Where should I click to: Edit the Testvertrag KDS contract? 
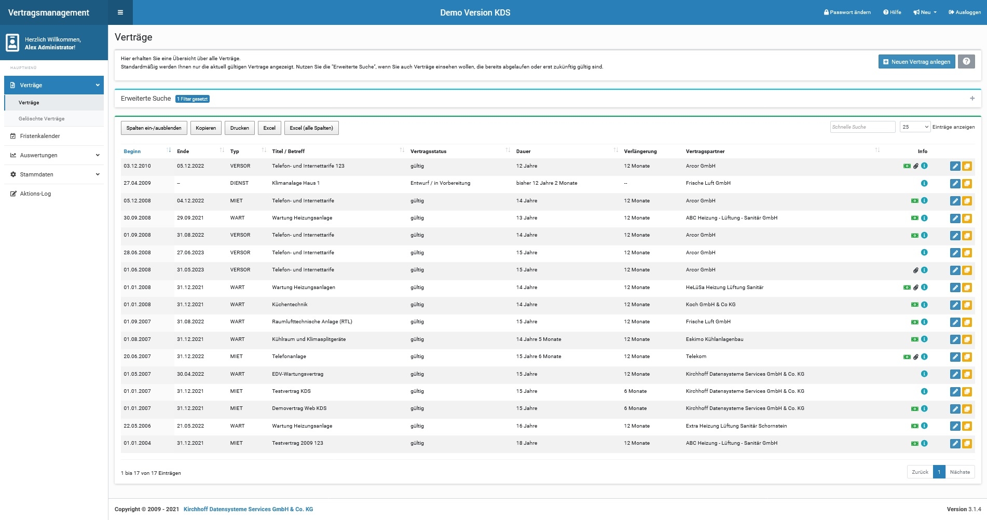click(x=955, y=392)
